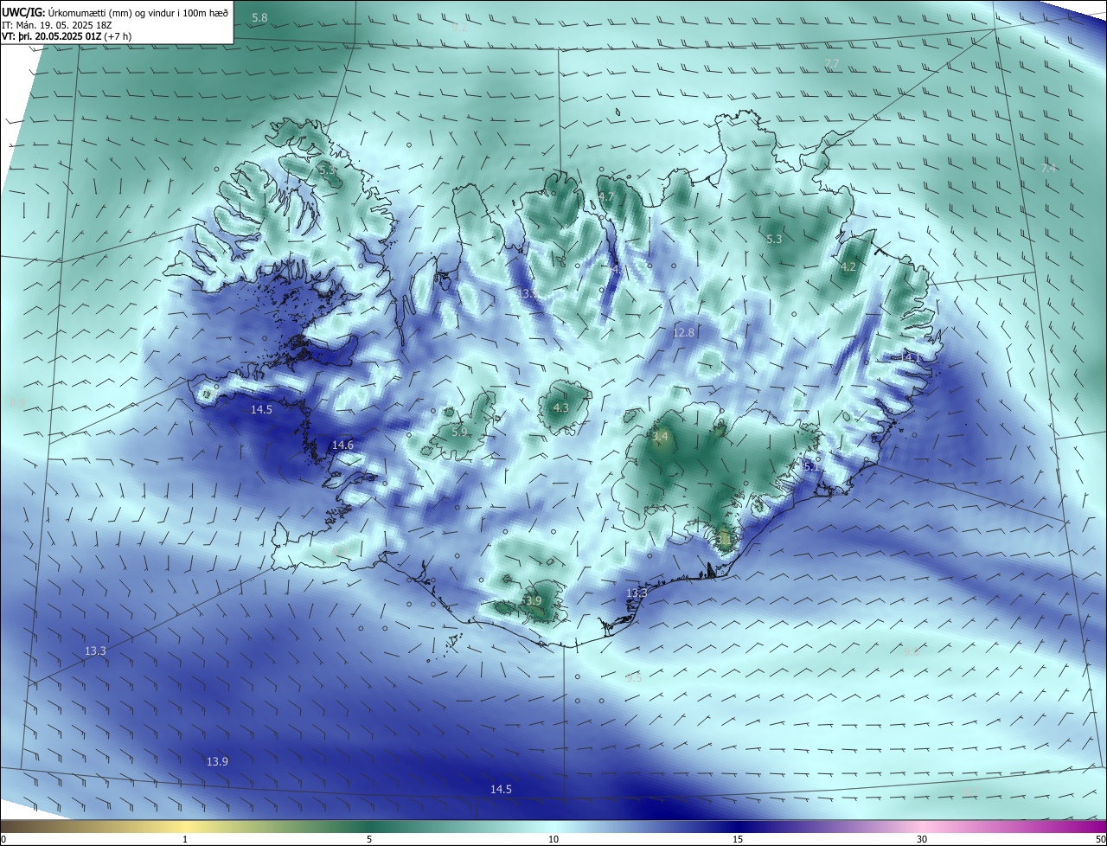Click the 5.8 value label on the map
Image resolution: width=1107 pixels, height=846 pixels.
[259, 18]
